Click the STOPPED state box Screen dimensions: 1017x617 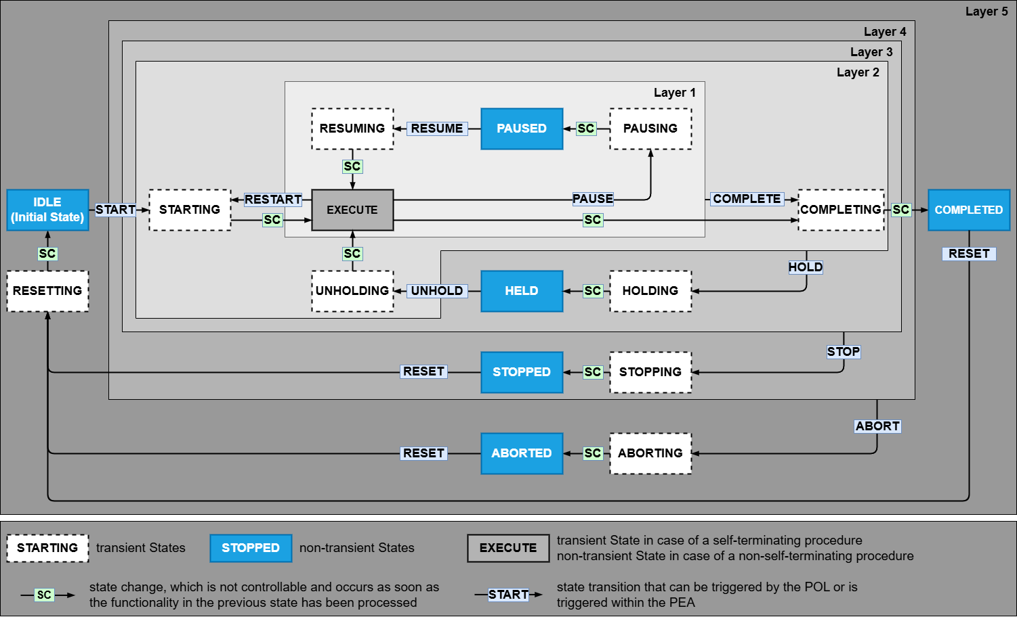coord(522,372)
